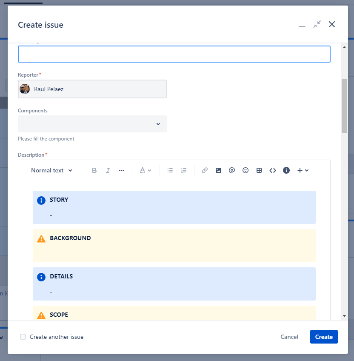This screenshot has width=354, height=361.
Task: Click the Create button
Action: tap(324, 337)
